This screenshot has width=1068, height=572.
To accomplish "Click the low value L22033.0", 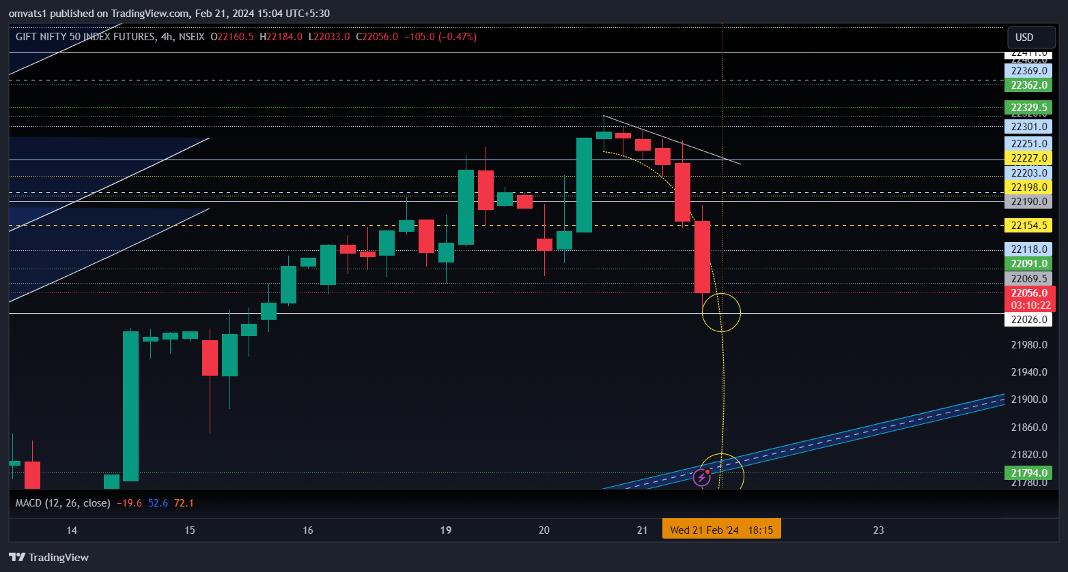I will point(328,37).
